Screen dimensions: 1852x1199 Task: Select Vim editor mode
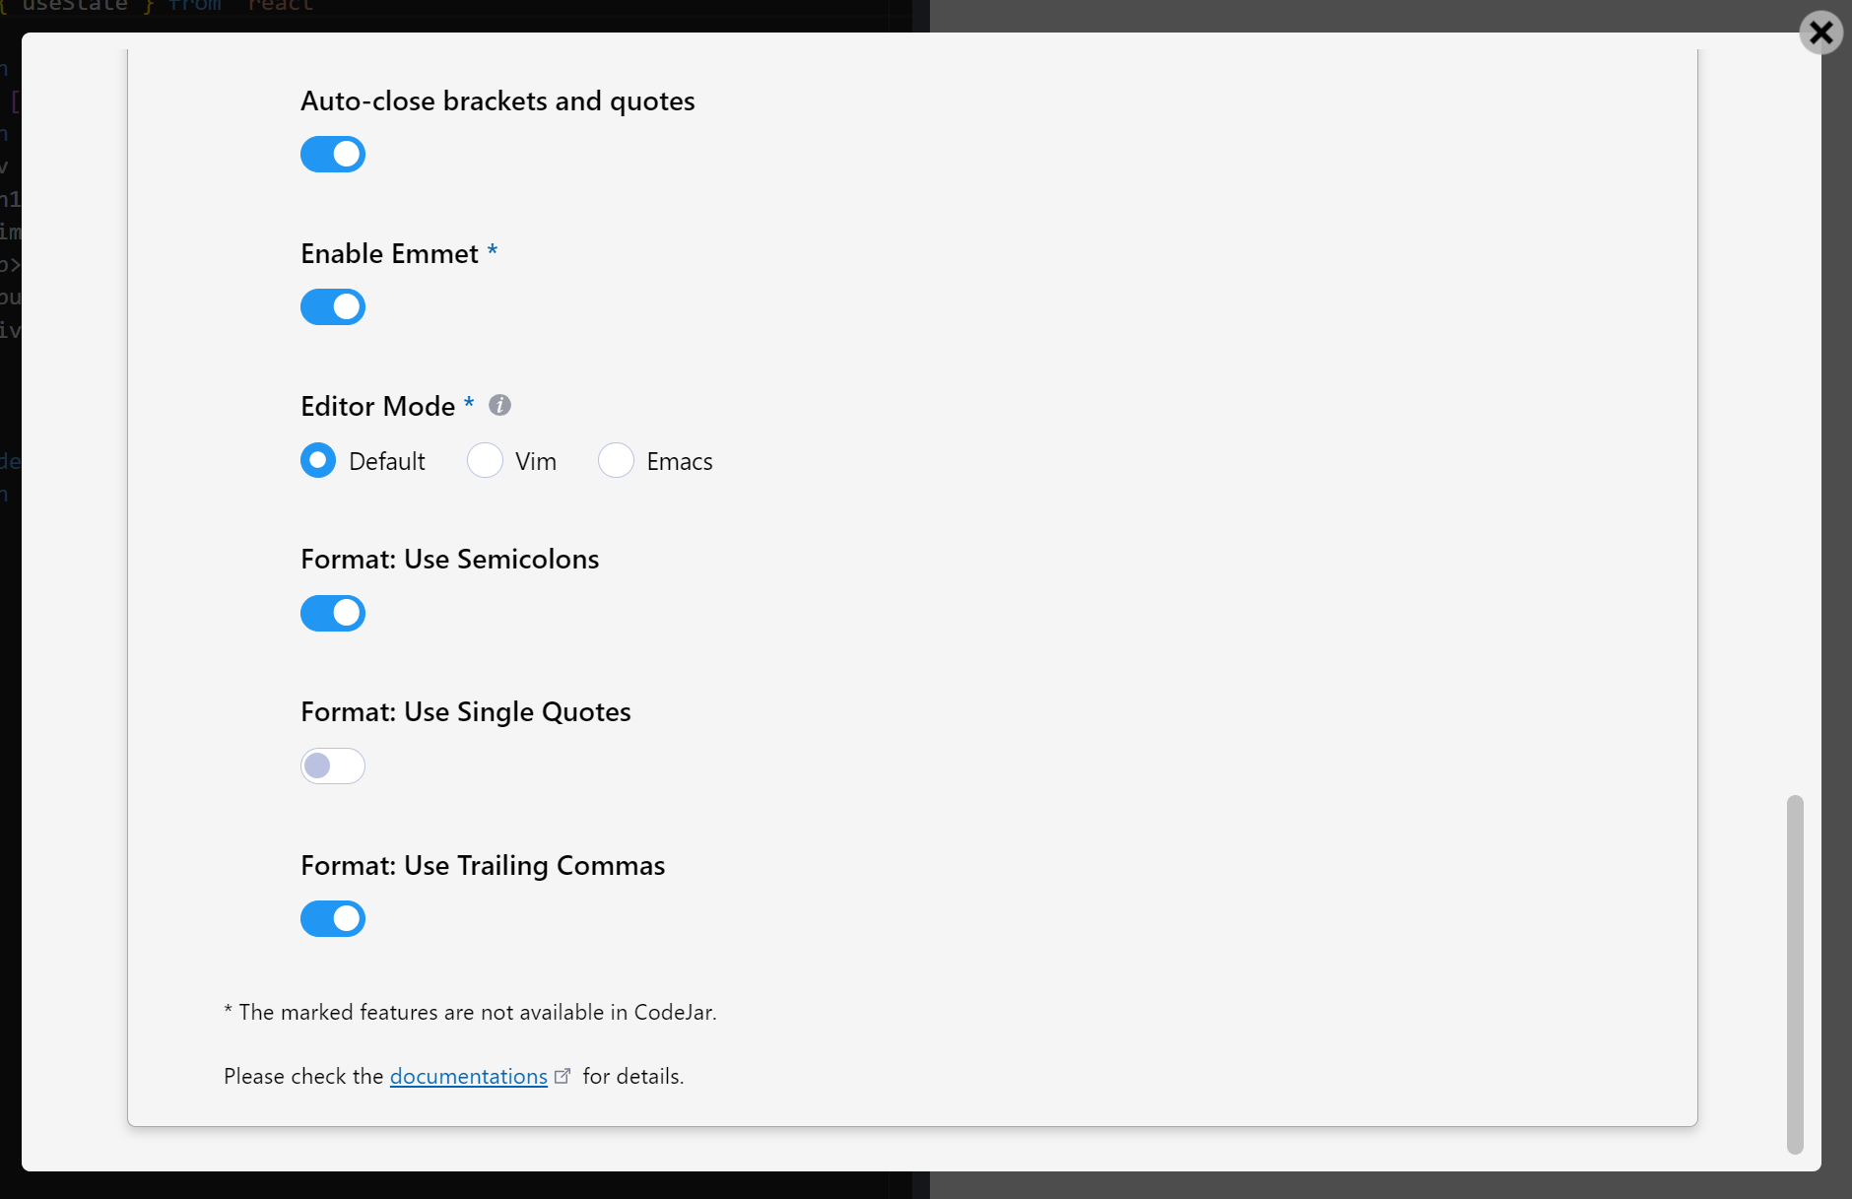click(486, 460)
